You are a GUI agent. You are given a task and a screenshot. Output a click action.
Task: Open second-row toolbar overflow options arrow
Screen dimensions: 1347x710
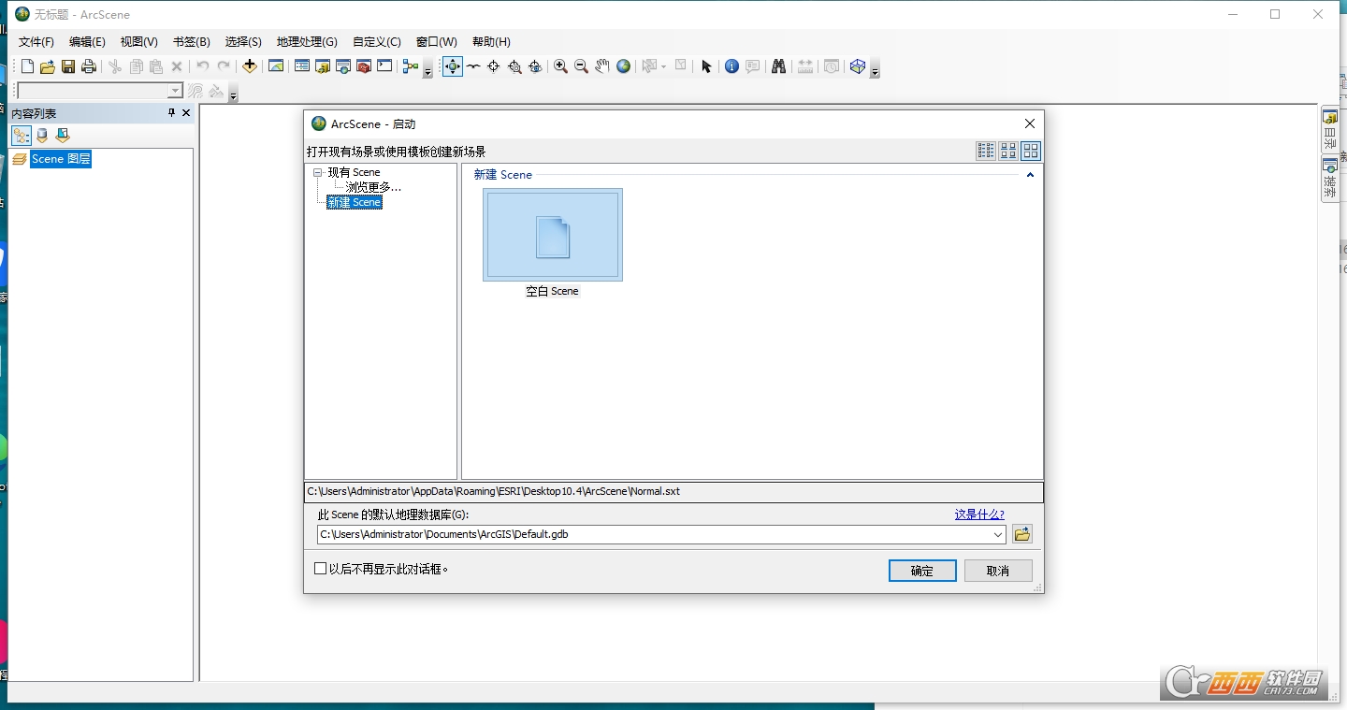click(233, 94)
